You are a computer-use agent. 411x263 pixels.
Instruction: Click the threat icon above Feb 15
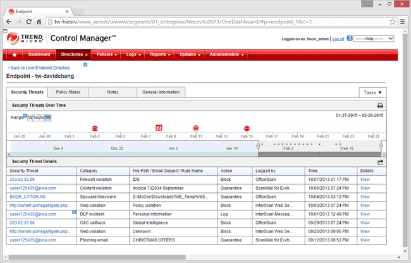coord(247,128)
